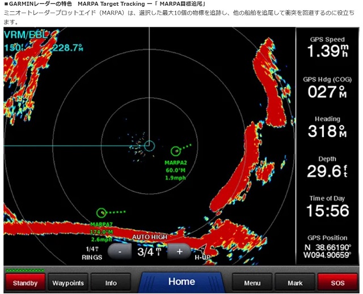Tap the MARPA2 target circle
The image size is (363, 294).
coord(176,151)
